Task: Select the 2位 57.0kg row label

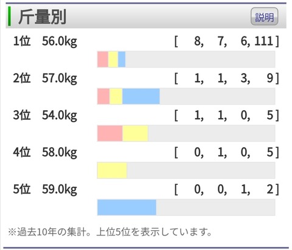Action: (45, 78)
